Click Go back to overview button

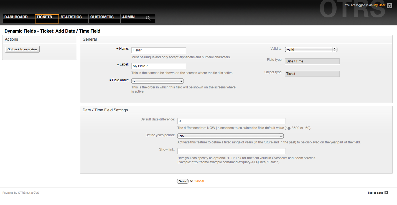coord(22,49)
